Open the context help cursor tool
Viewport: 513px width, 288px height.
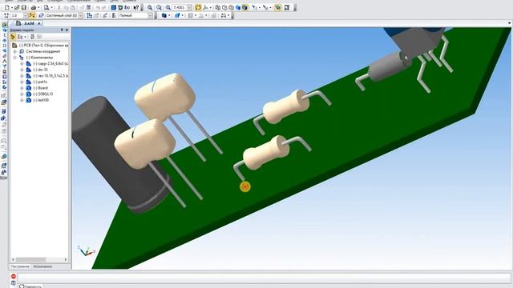click(136, 7)
